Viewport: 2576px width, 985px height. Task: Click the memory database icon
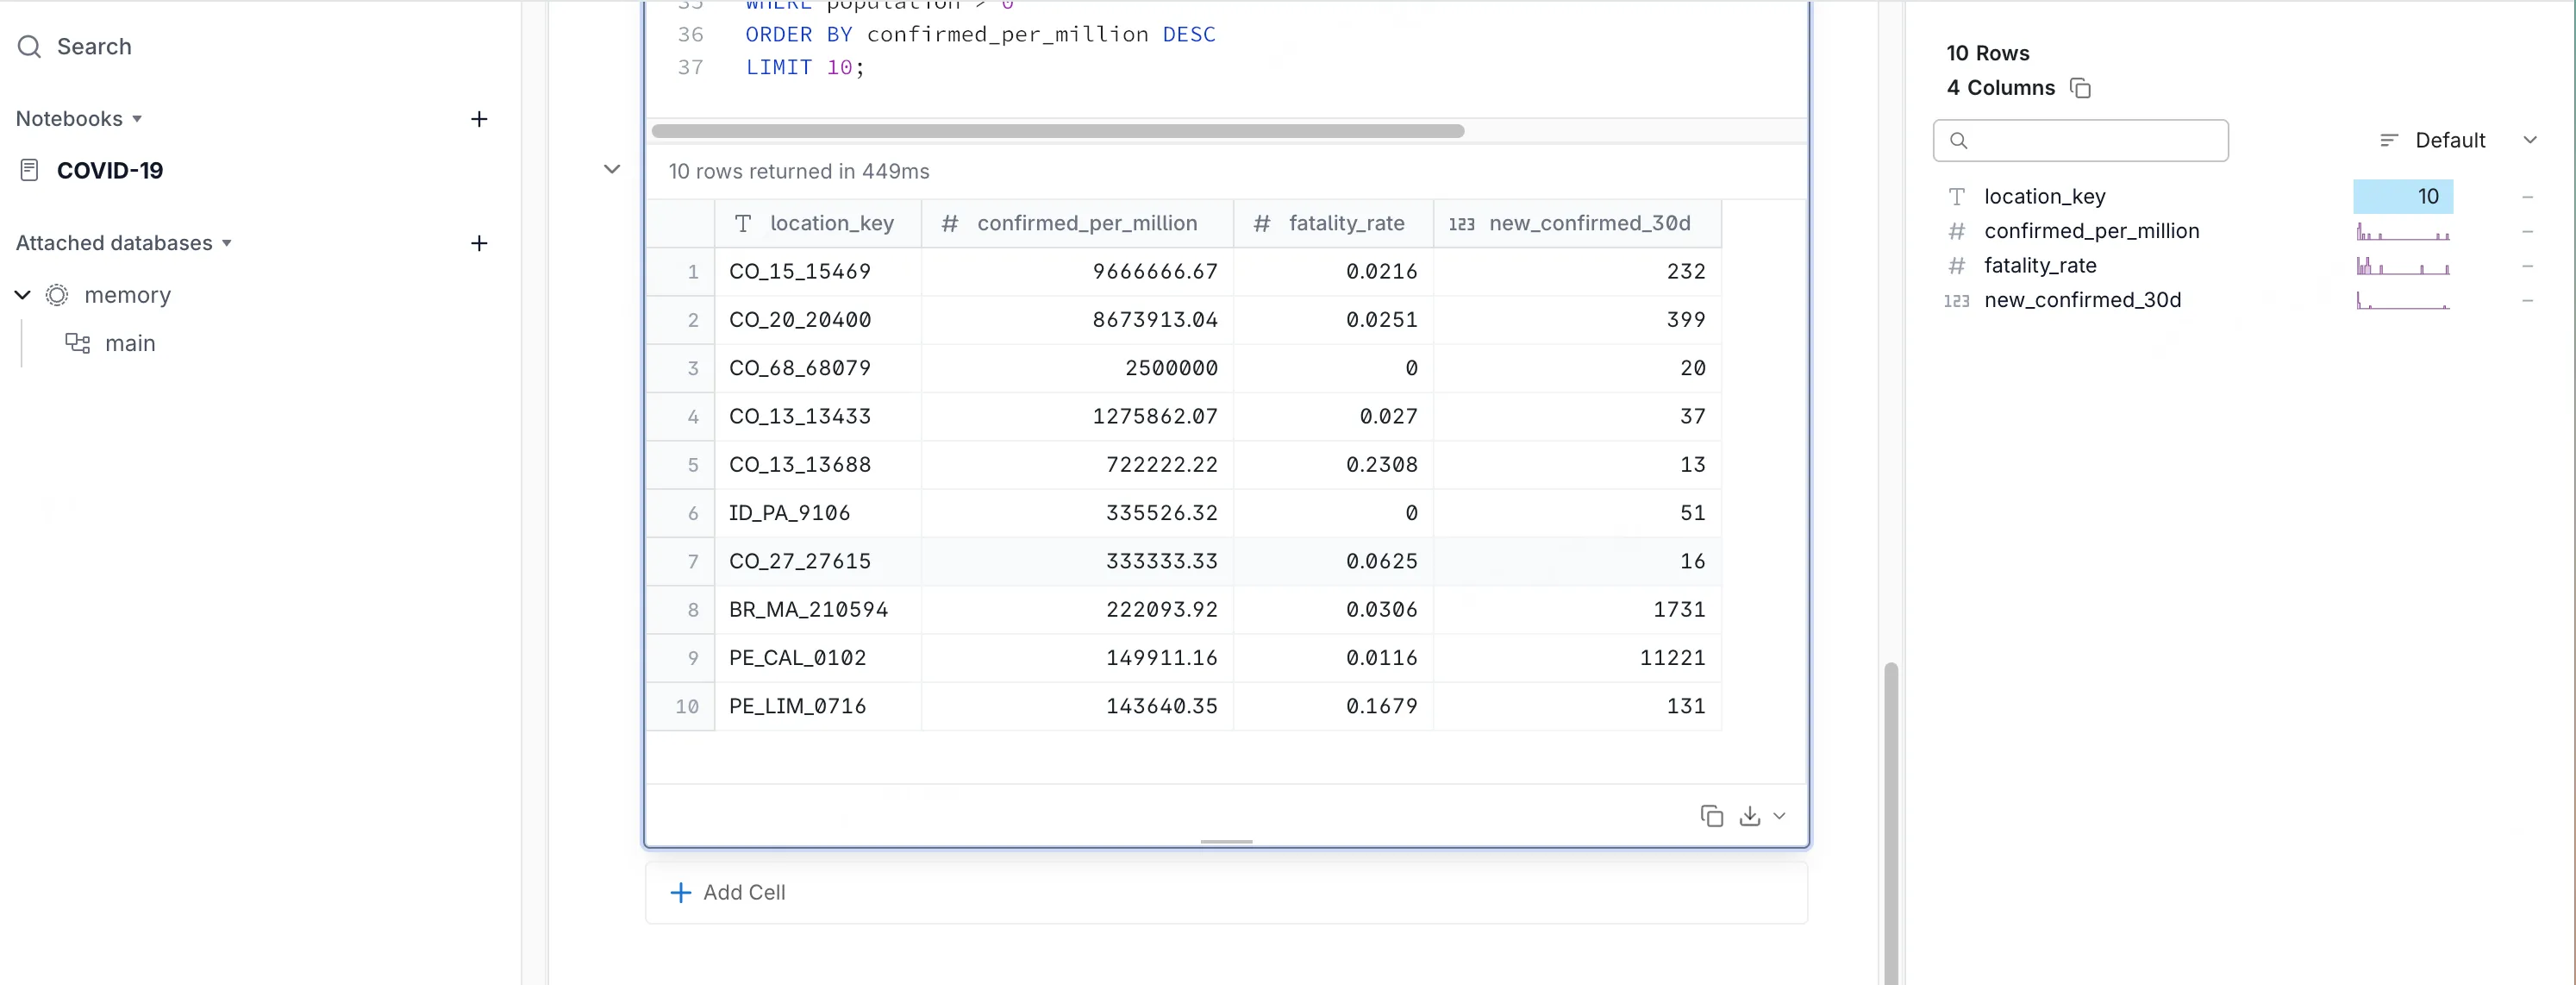point(57,295)
